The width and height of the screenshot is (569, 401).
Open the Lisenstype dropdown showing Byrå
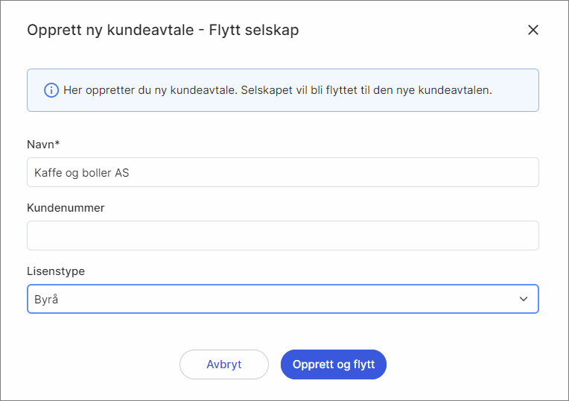click(282, 299)
